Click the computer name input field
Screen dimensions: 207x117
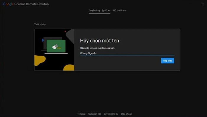tap(127, 53)
